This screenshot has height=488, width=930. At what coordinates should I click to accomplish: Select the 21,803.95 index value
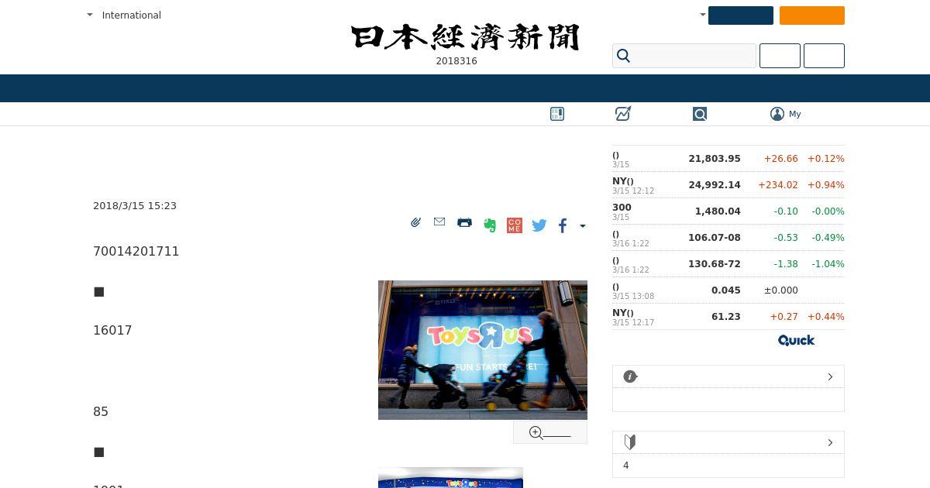715,159
